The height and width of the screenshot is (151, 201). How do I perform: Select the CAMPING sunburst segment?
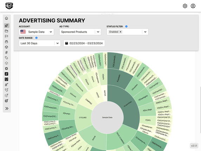point(89,101)
